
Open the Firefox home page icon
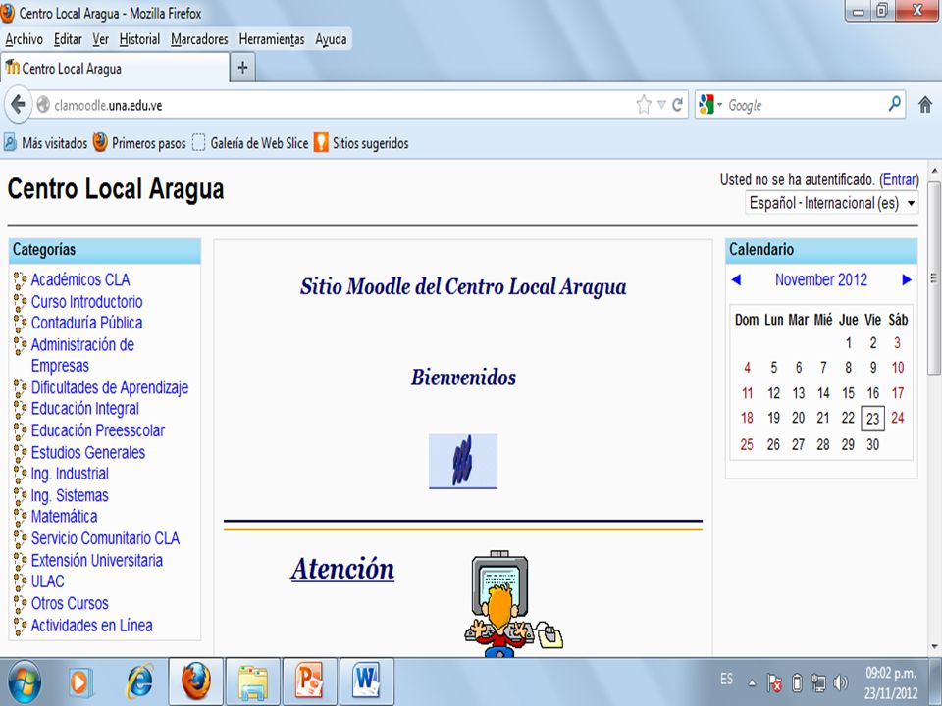(925, 105)
